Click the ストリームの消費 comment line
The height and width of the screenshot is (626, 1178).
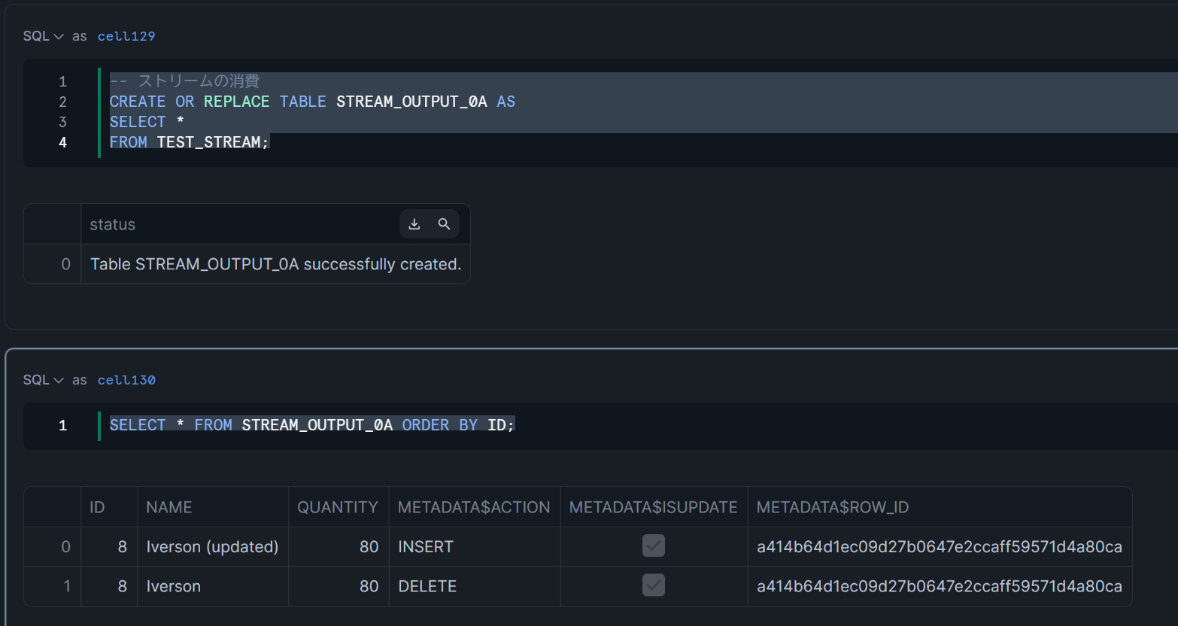point(184,81)
